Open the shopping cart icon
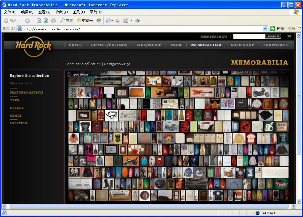 289,36
